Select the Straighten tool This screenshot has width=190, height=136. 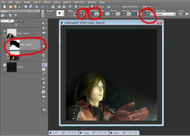pyautogui.click(x=43, y=47)
